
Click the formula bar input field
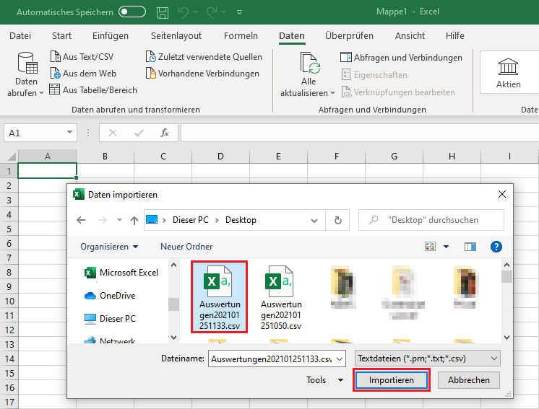(x=360, y=133)
